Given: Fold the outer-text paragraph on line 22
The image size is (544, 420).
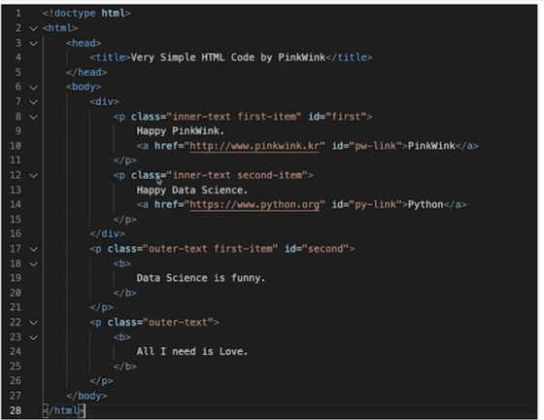Looking at the screenshot, I should (x=33, y=323).
